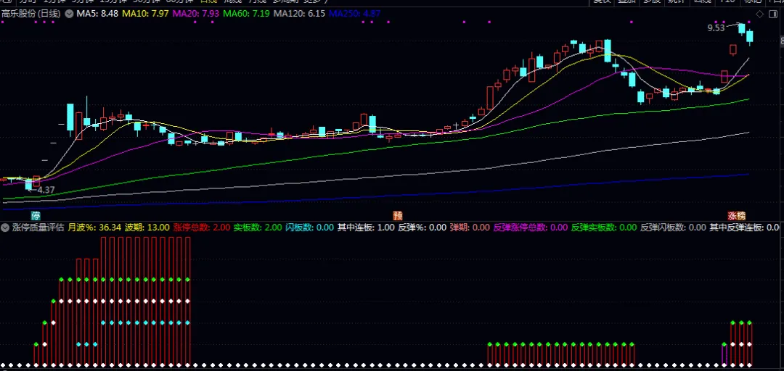This screenshot has height=371, width=784.
Task: Click the last cyan candlestick on the chart
Action: (749, 37)
